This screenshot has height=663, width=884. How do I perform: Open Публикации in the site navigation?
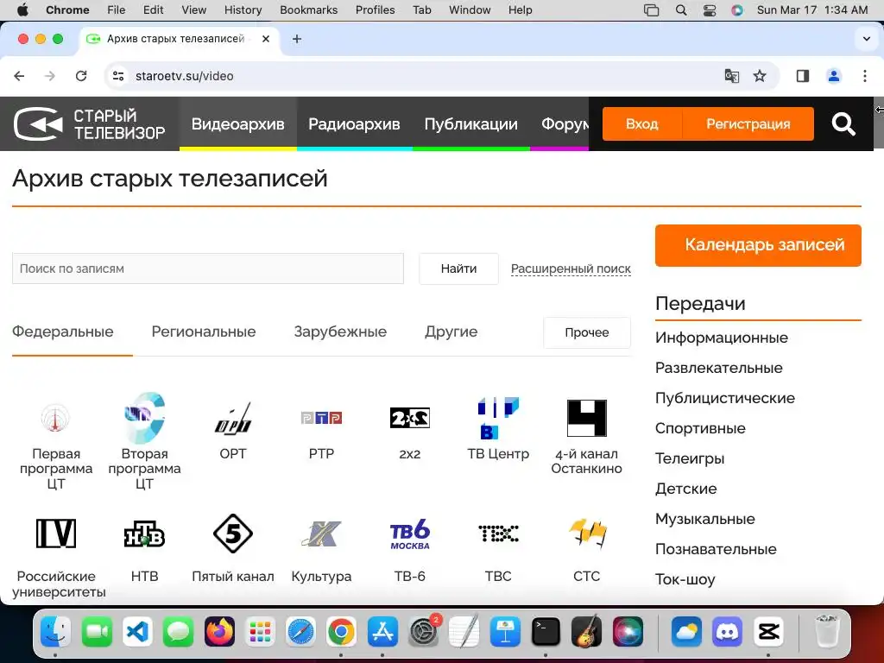470,124
